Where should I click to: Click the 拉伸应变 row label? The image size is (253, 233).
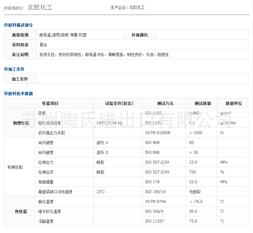click(x=46, y=172)
